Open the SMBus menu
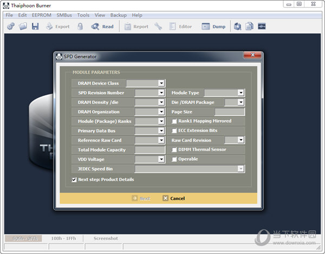The image size is (325, 254). point(64,15)
